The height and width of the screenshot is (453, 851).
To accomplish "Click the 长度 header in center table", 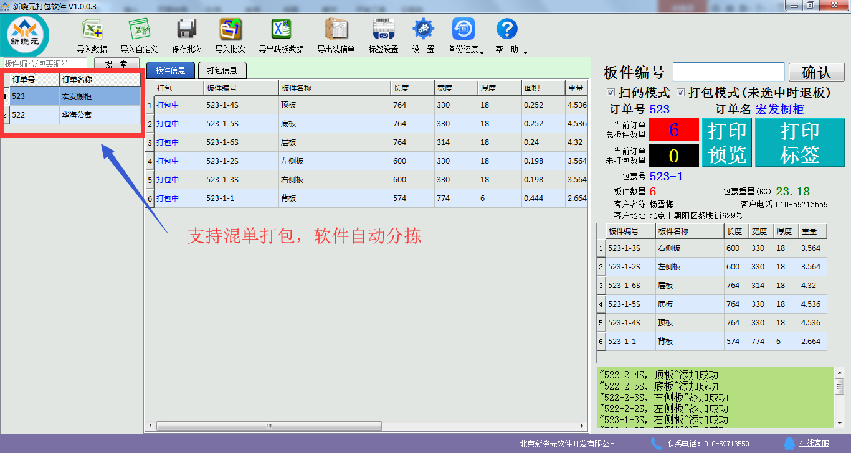I will 412,88.
